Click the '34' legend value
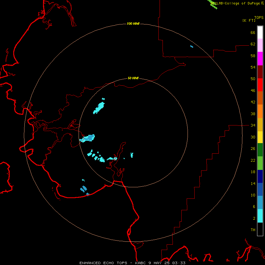The height and width of the screenshot is (265, 265). (253, 125)
